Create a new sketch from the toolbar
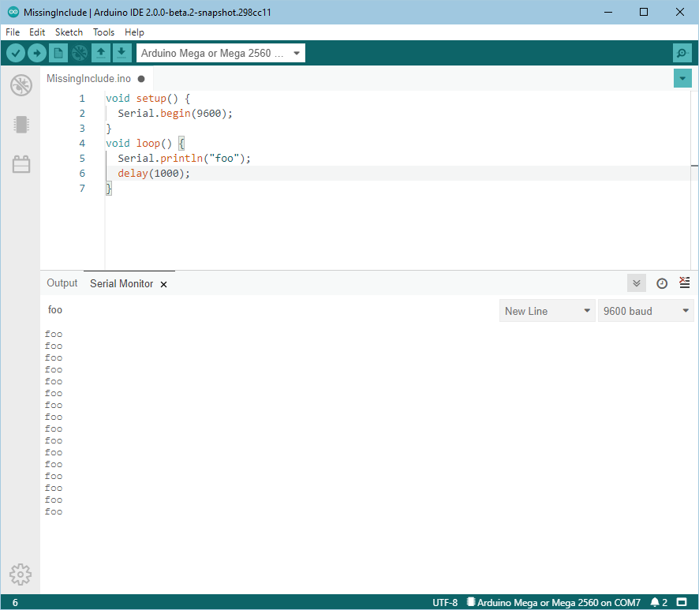 [x=58, y=53]
